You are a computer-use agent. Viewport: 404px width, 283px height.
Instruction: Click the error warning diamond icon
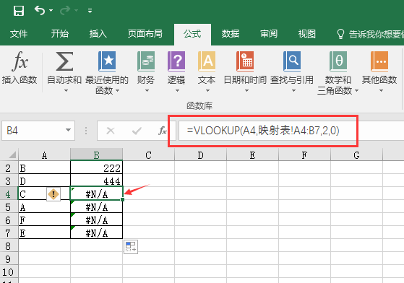[x=53, y=194]
